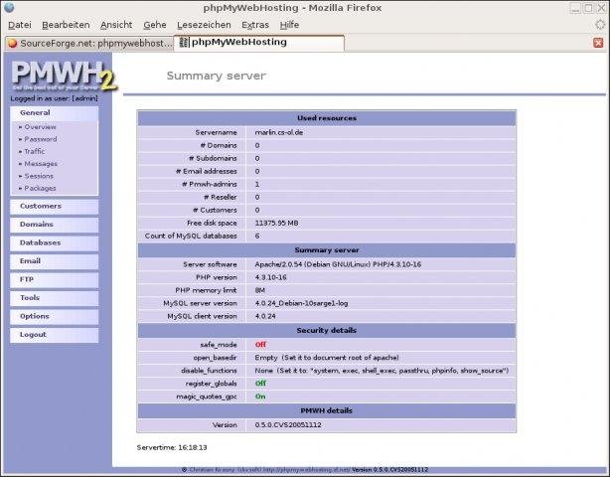
Task: Click the PMWH2 logo
Action: pyautogui.click(x=64, y=76)
